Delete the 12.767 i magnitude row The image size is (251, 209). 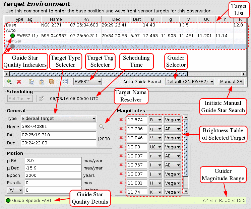click(121, 165)
